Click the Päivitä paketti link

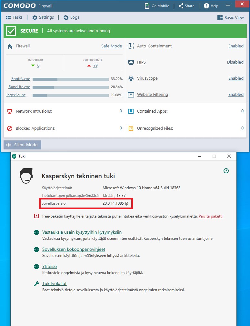[211, 216]
